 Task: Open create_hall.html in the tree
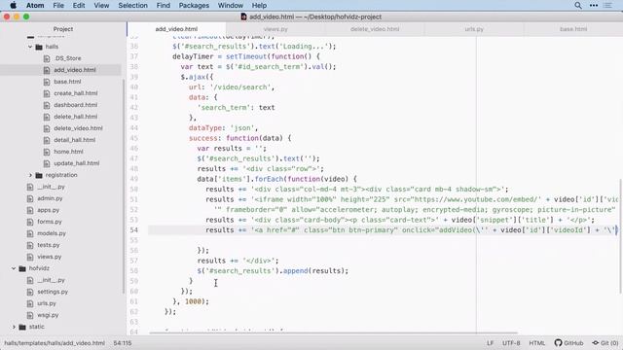[76, 93]
